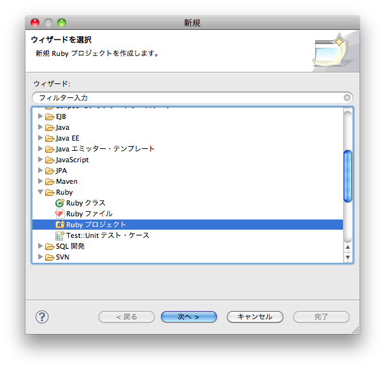Select the Java エミッター・テンプレート tree item
This screenshot has height=369, width=385.
coord(105,149)
